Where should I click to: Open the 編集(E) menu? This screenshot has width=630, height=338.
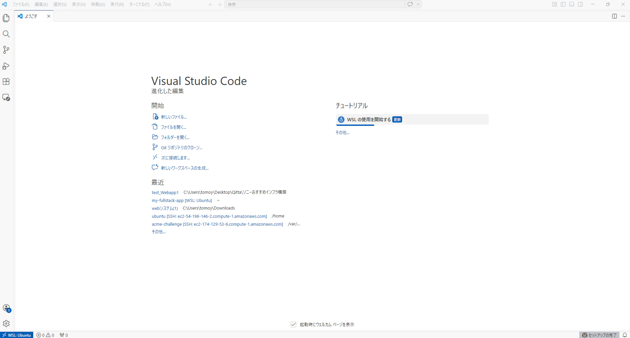41,4
